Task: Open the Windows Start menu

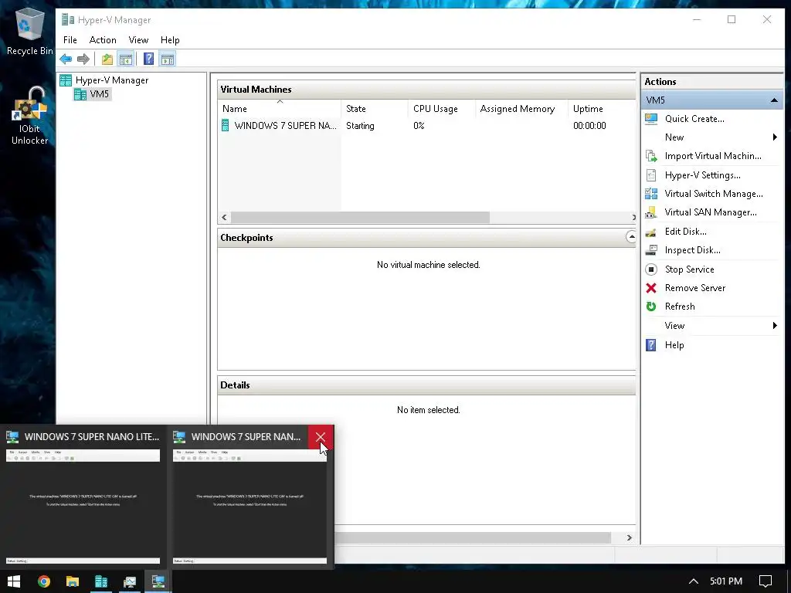Action: coord(14,581)
